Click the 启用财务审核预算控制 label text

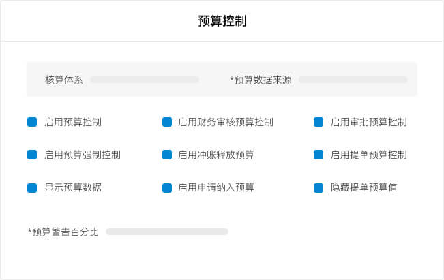coord(226,122)
